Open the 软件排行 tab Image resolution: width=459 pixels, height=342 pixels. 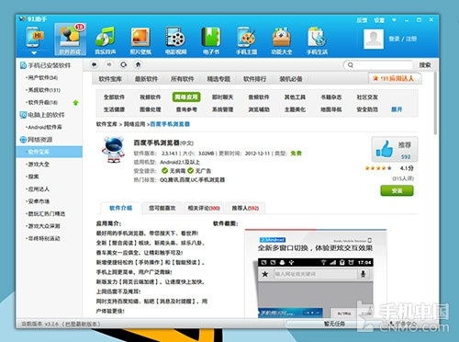point(254,79)
